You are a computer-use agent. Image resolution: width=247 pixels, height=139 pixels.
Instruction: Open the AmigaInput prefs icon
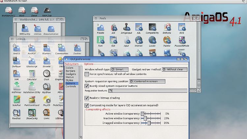(126, 28)
